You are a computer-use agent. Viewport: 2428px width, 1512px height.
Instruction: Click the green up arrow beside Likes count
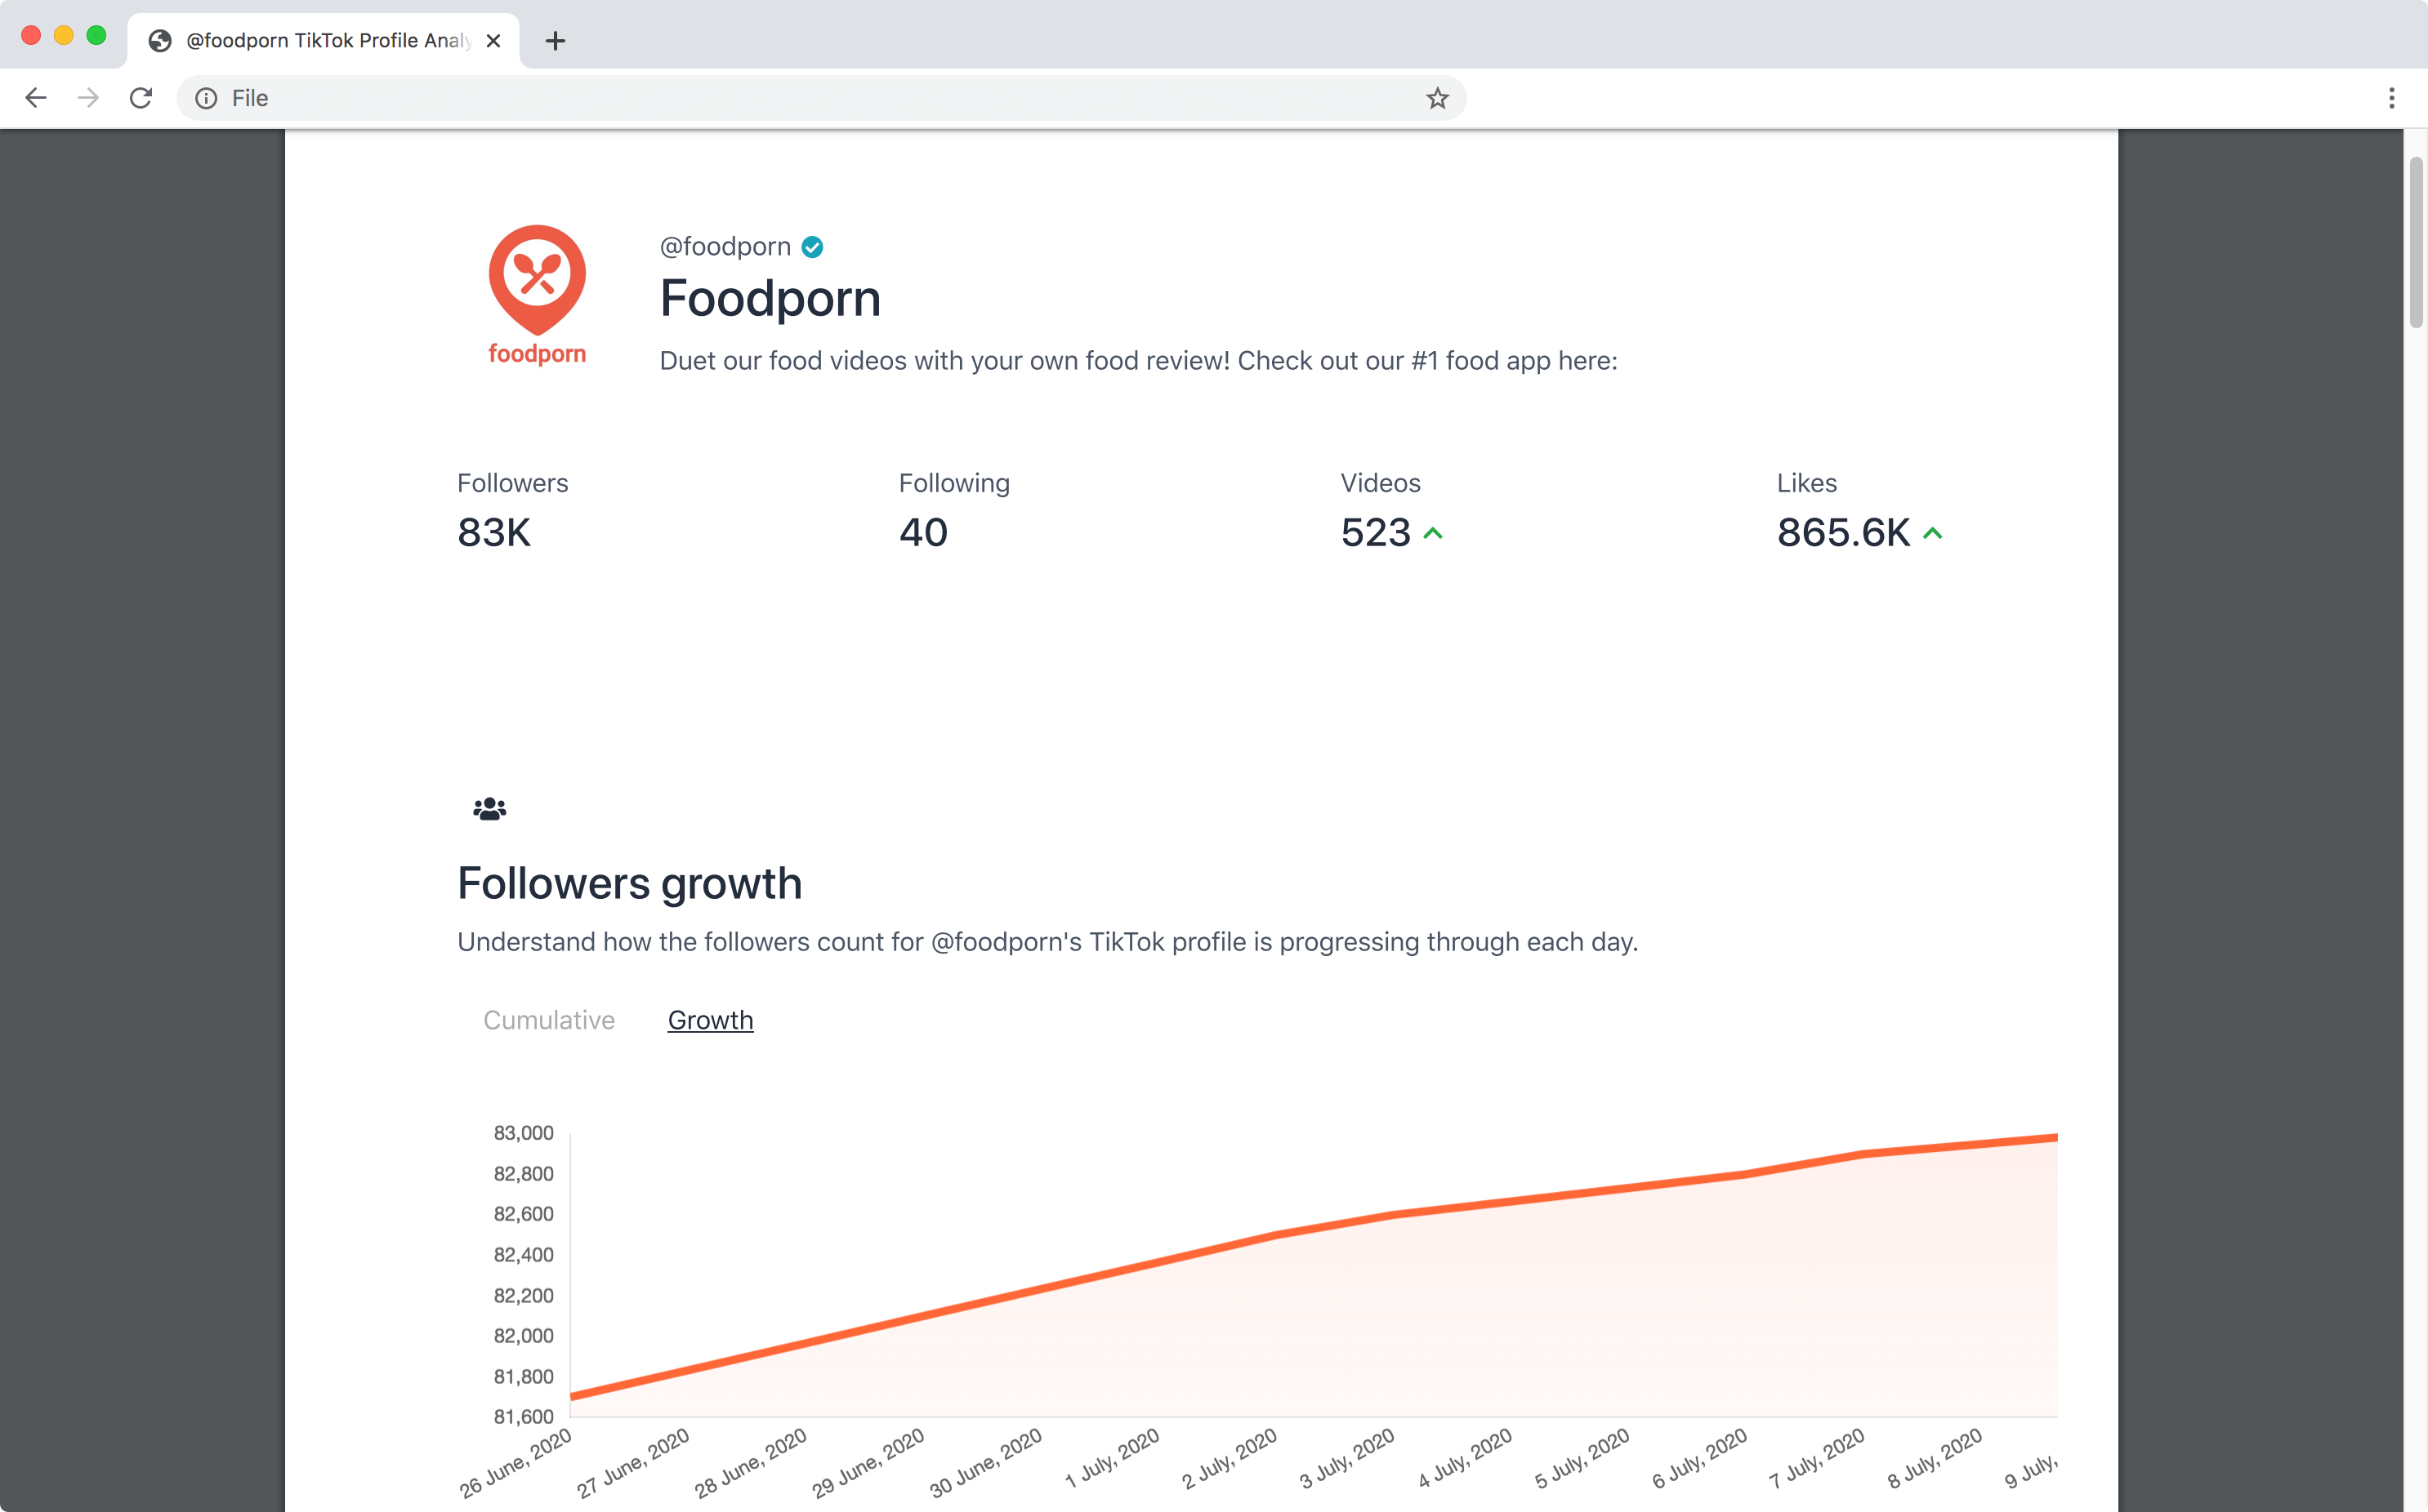(1933, 533)
